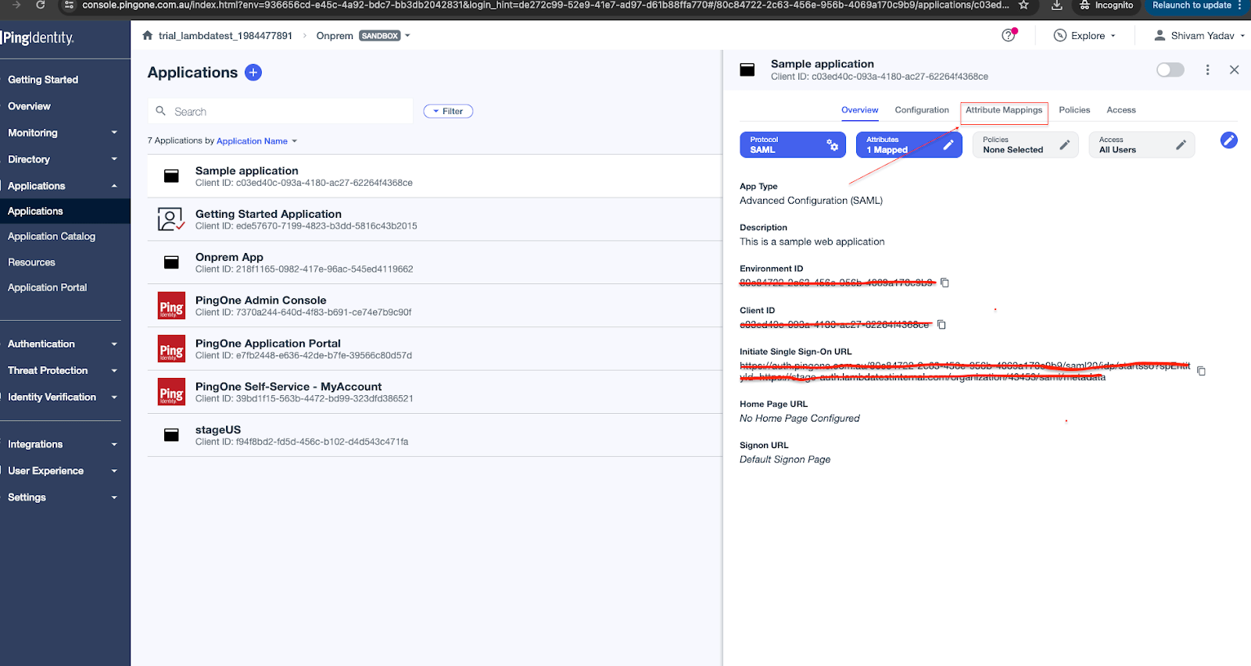Expand the Authentication sidebar menu
Image resolution: width=1251 pixels, height=666 pixels.
point(114,344)
